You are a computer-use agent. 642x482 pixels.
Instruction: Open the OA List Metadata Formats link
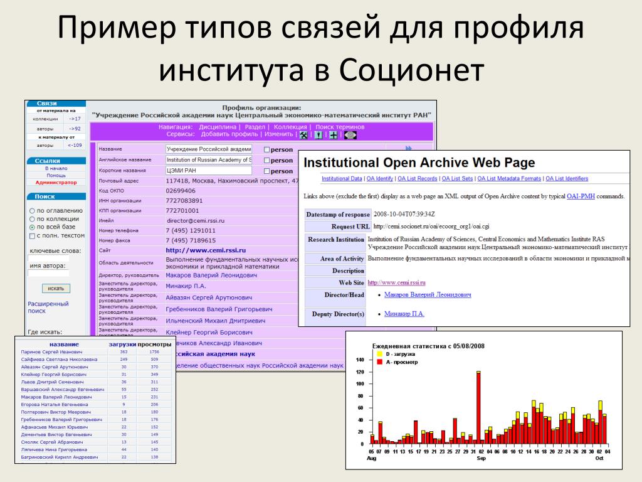[509, 178]
